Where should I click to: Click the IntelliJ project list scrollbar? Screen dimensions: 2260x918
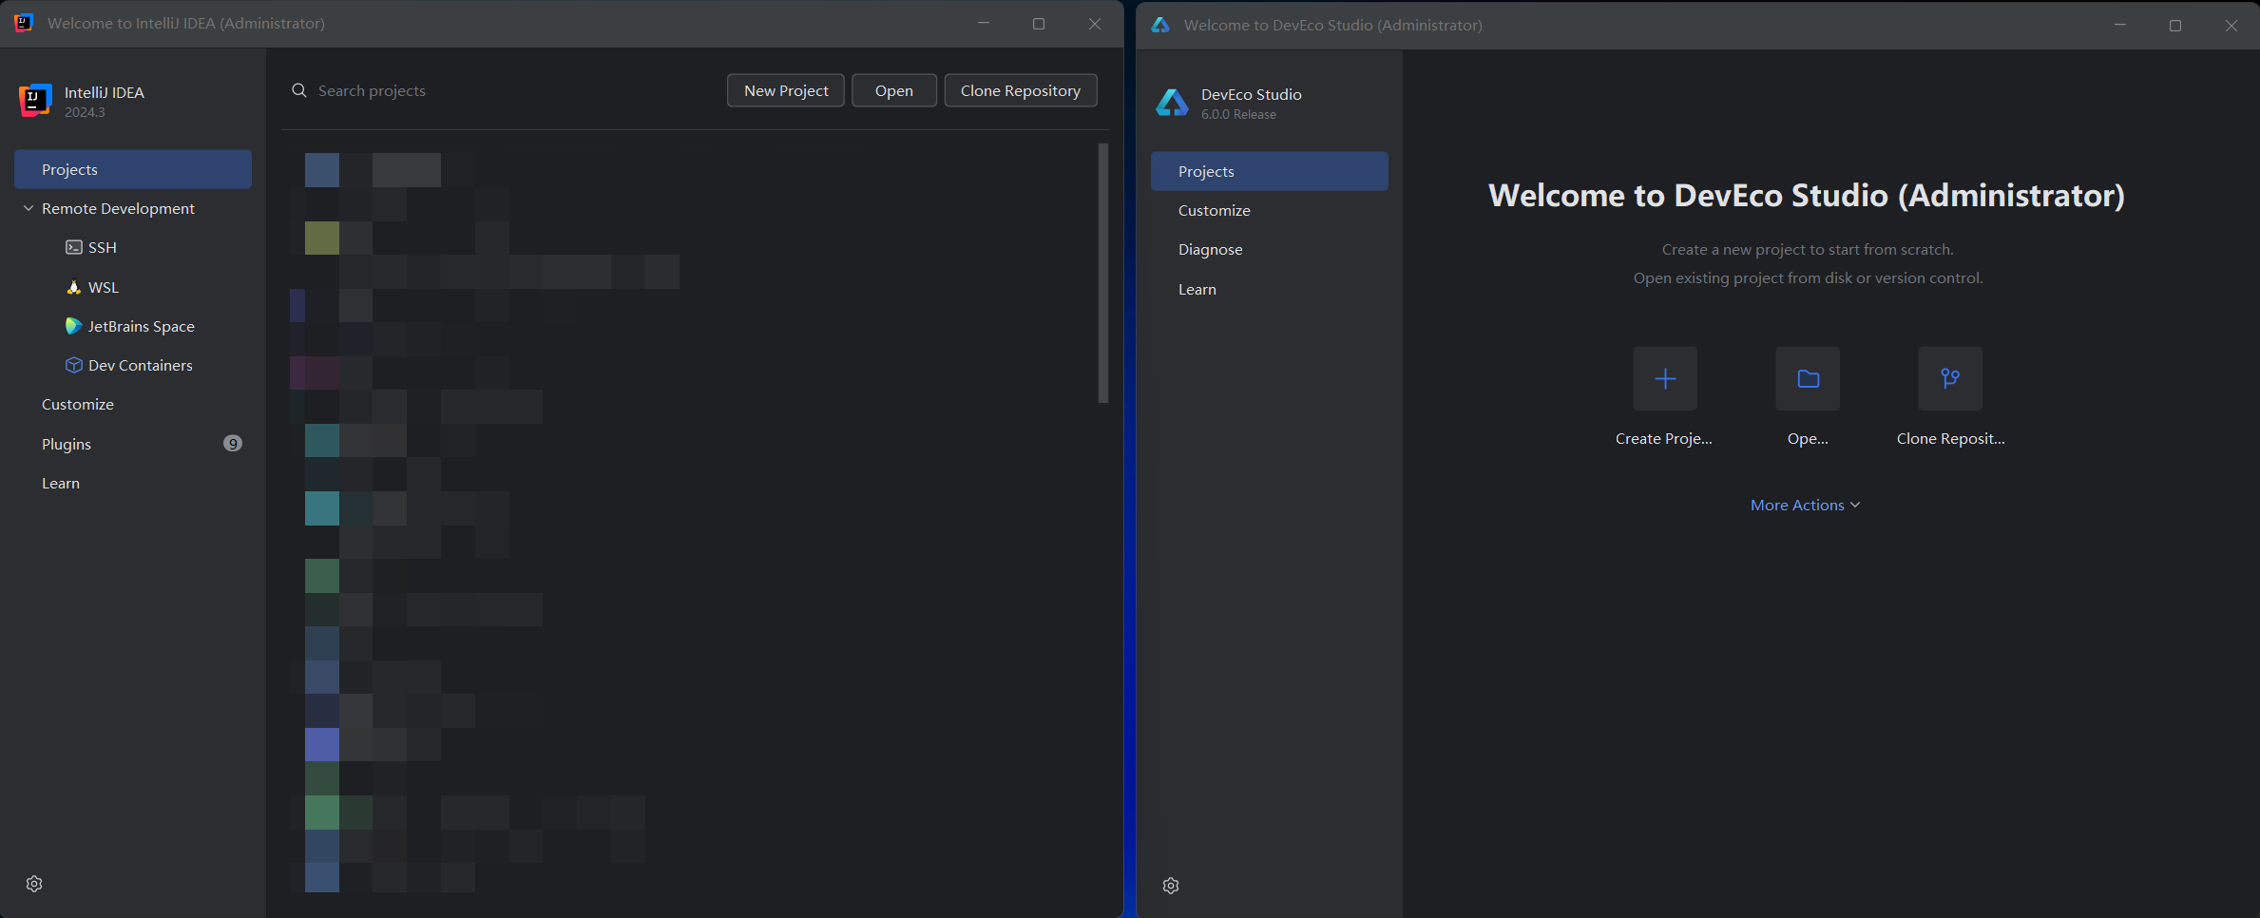pos(1103,273)
